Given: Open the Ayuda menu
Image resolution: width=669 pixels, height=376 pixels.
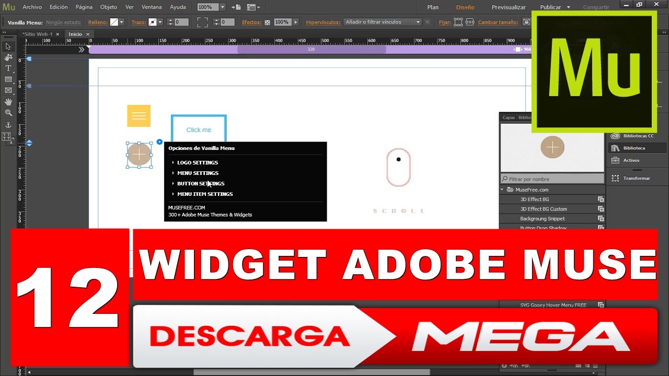Looking at the screenshot, I should point(178,7).
